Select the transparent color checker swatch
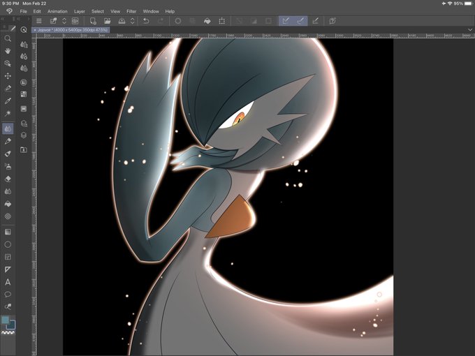Image resolution: width=475 pixels, height=356 pixels. (8, 332)
